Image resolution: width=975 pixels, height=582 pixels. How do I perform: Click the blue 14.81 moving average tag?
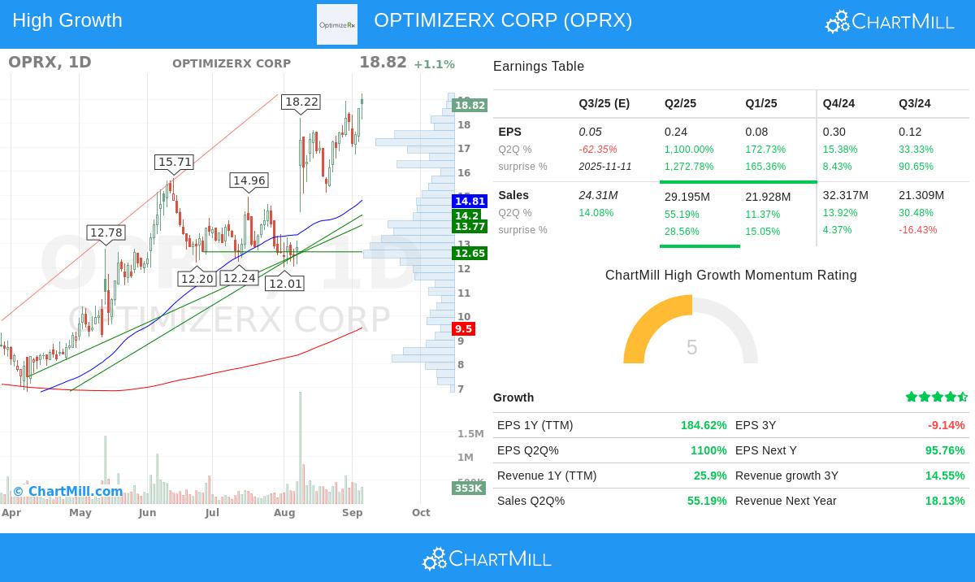(470, 201)
